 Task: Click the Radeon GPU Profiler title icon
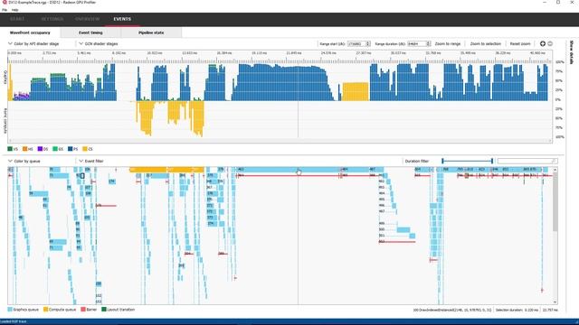tap(5, 2)
